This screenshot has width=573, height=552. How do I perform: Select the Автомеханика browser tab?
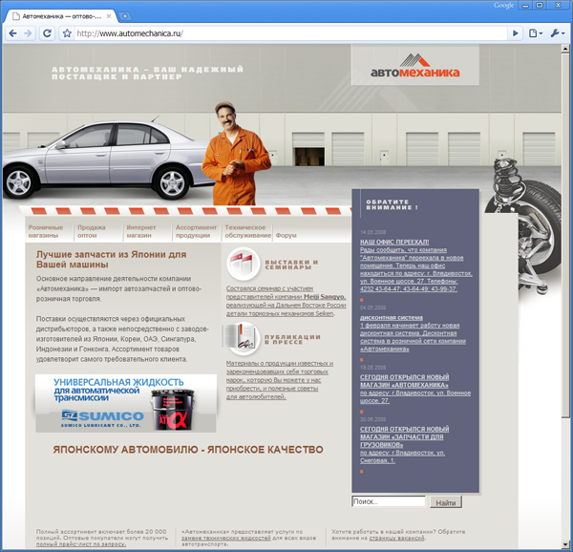(x=61, y=16)
